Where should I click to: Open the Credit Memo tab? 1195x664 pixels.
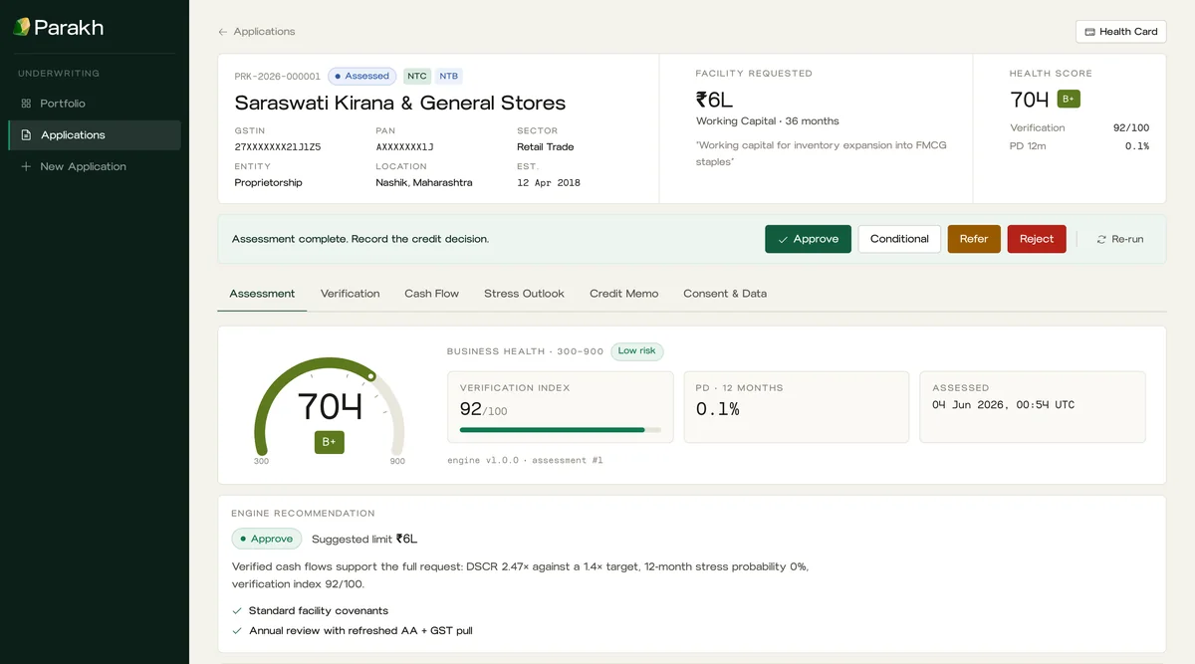coord(623,294)
